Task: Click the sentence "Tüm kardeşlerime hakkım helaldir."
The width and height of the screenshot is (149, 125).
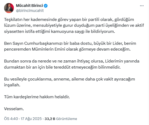Action: [x=37, y=97]
